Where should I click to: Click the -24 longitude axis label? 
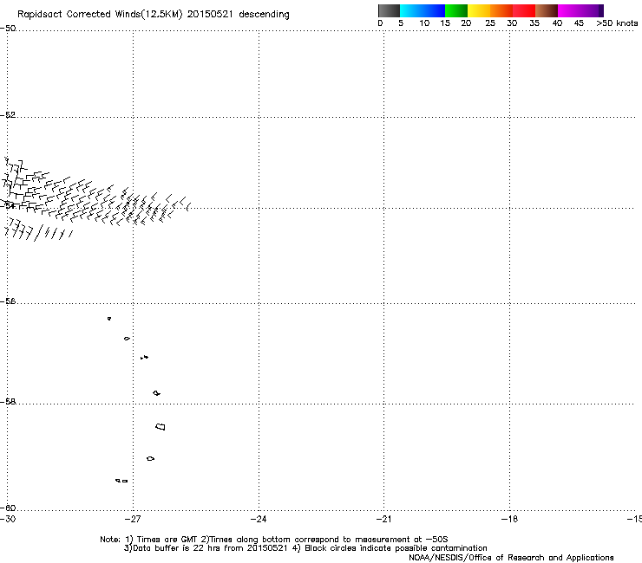point(259,519)
